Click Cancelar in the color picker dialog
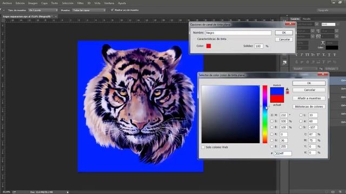 click(x=309, y=90)
